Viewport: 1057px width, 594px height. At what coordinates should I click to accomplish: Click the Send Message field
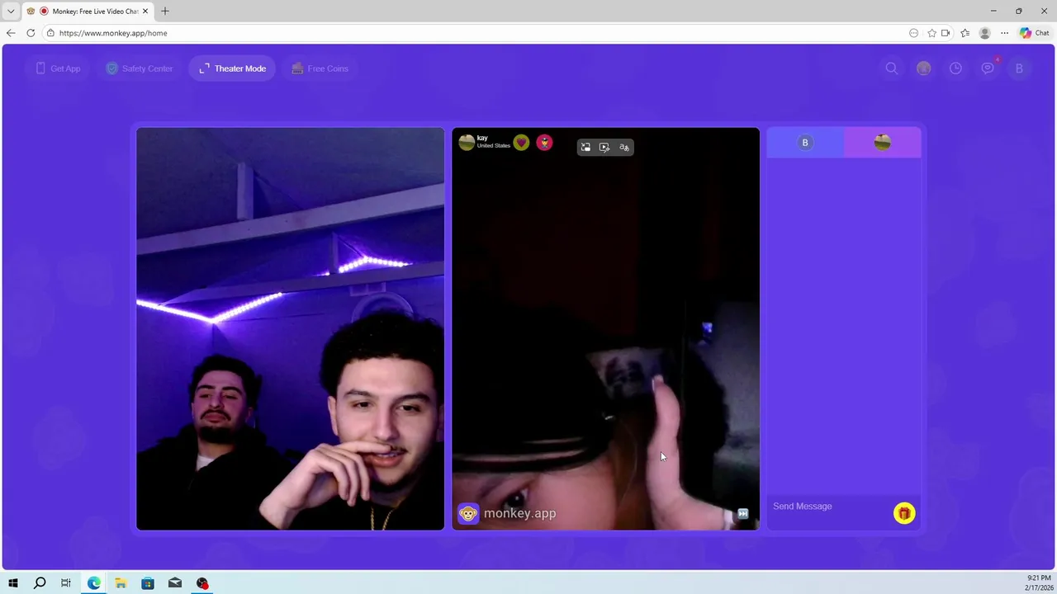830,507
